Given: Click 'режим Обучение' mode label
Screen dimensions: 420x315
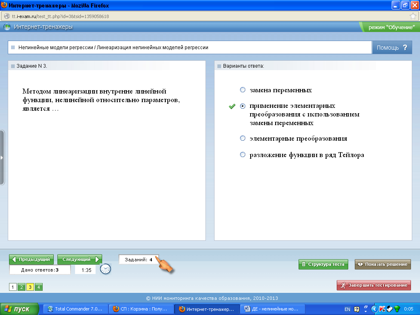Looking at the screenshot, I should (392, 27).
